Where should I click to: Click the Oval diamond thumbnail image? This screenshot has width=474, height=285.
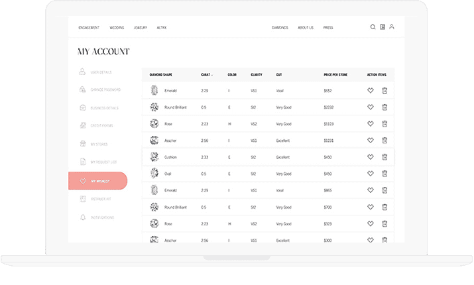154,174
